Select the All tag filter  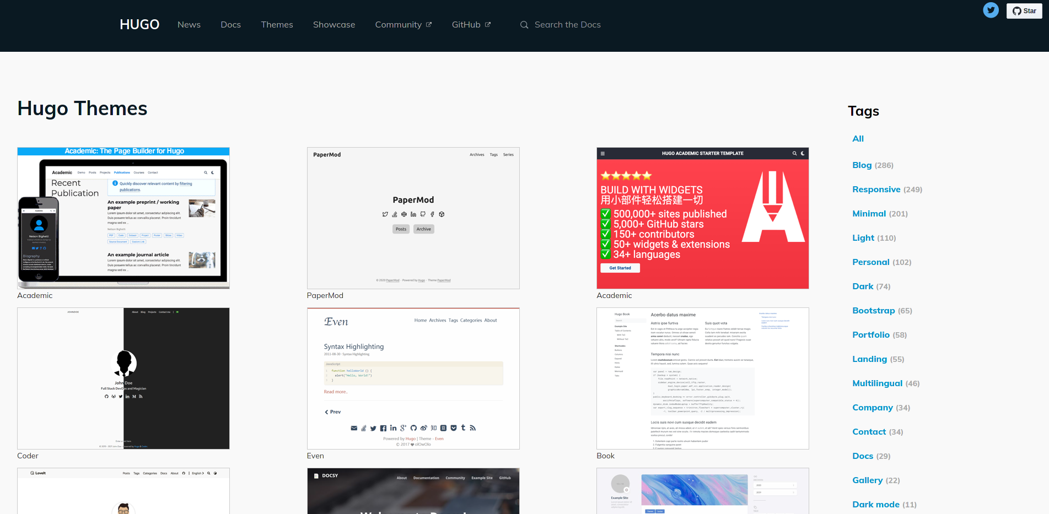(x=858, y=139)
